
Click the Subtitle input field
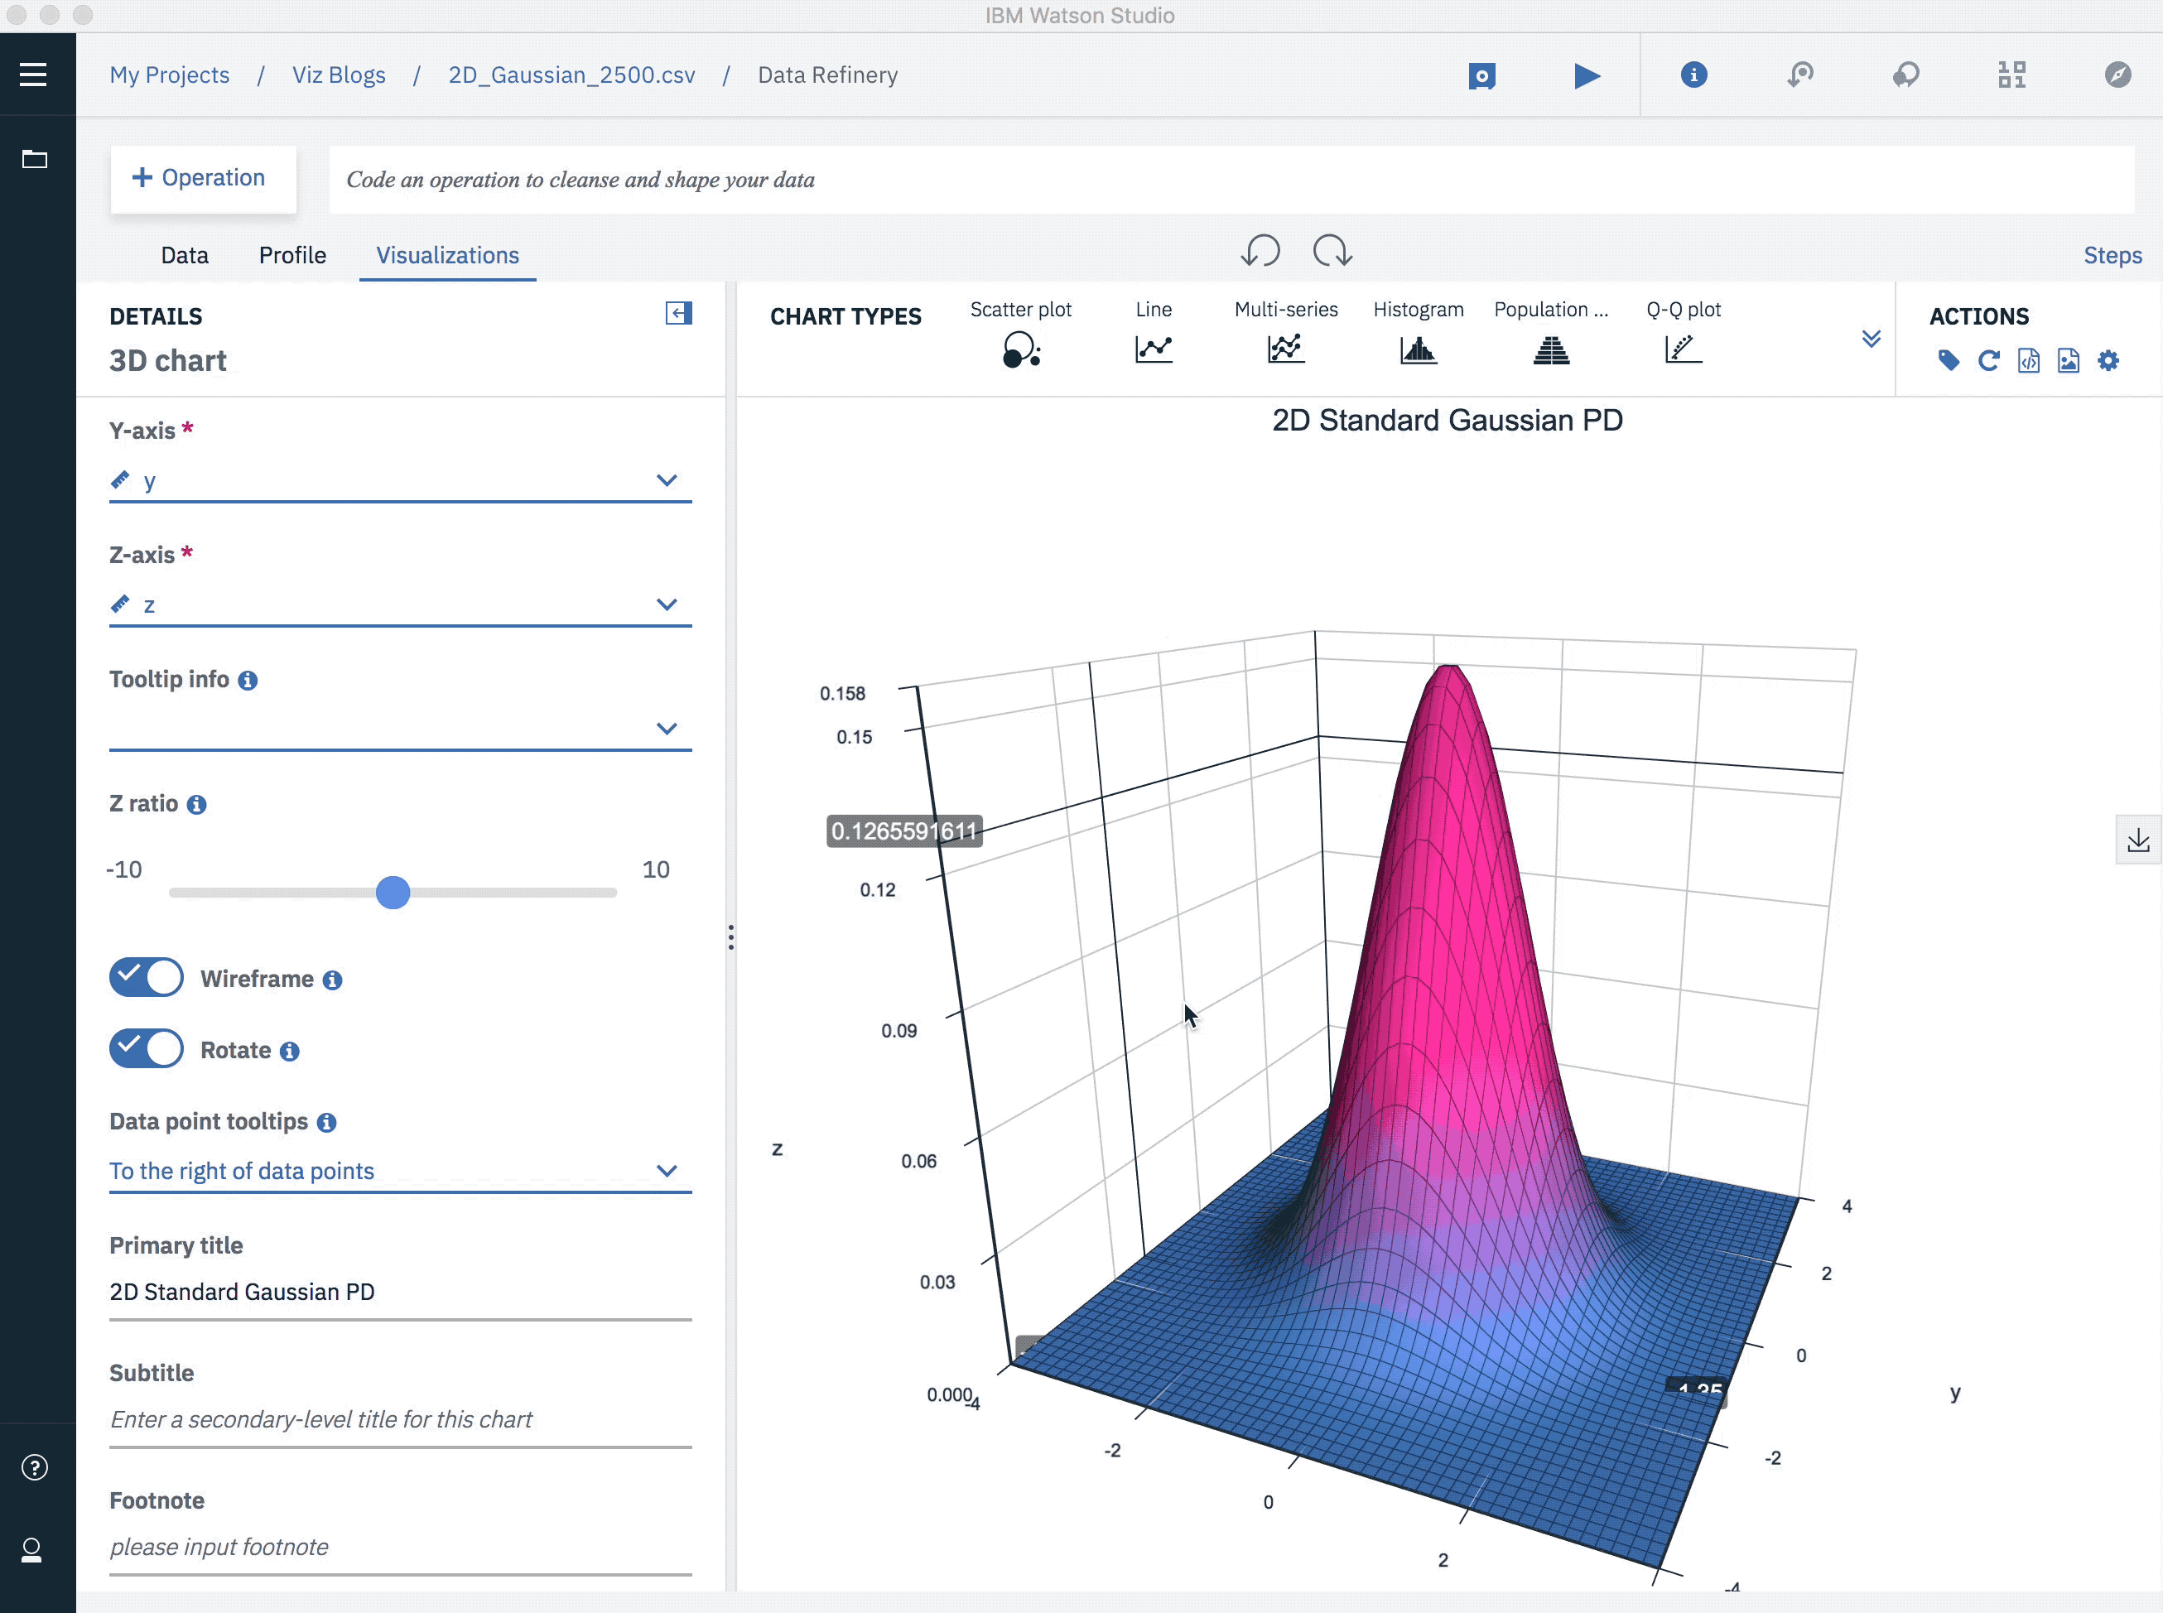(400, 1418)
